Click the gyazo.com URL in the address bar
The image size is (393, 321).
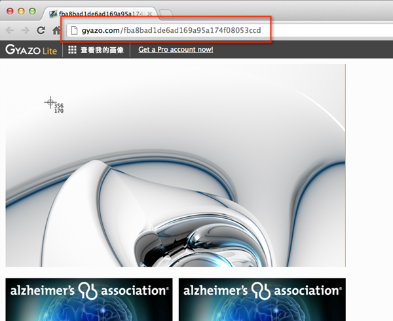(171, 31)
